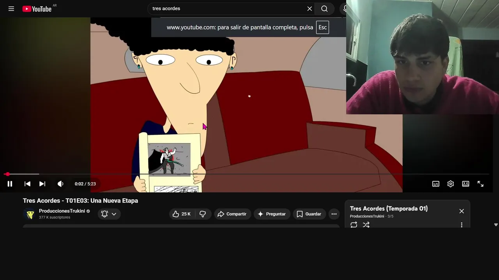Click the playlist title 'Tres Acordes (Temporada 01)'

(389, 208)
